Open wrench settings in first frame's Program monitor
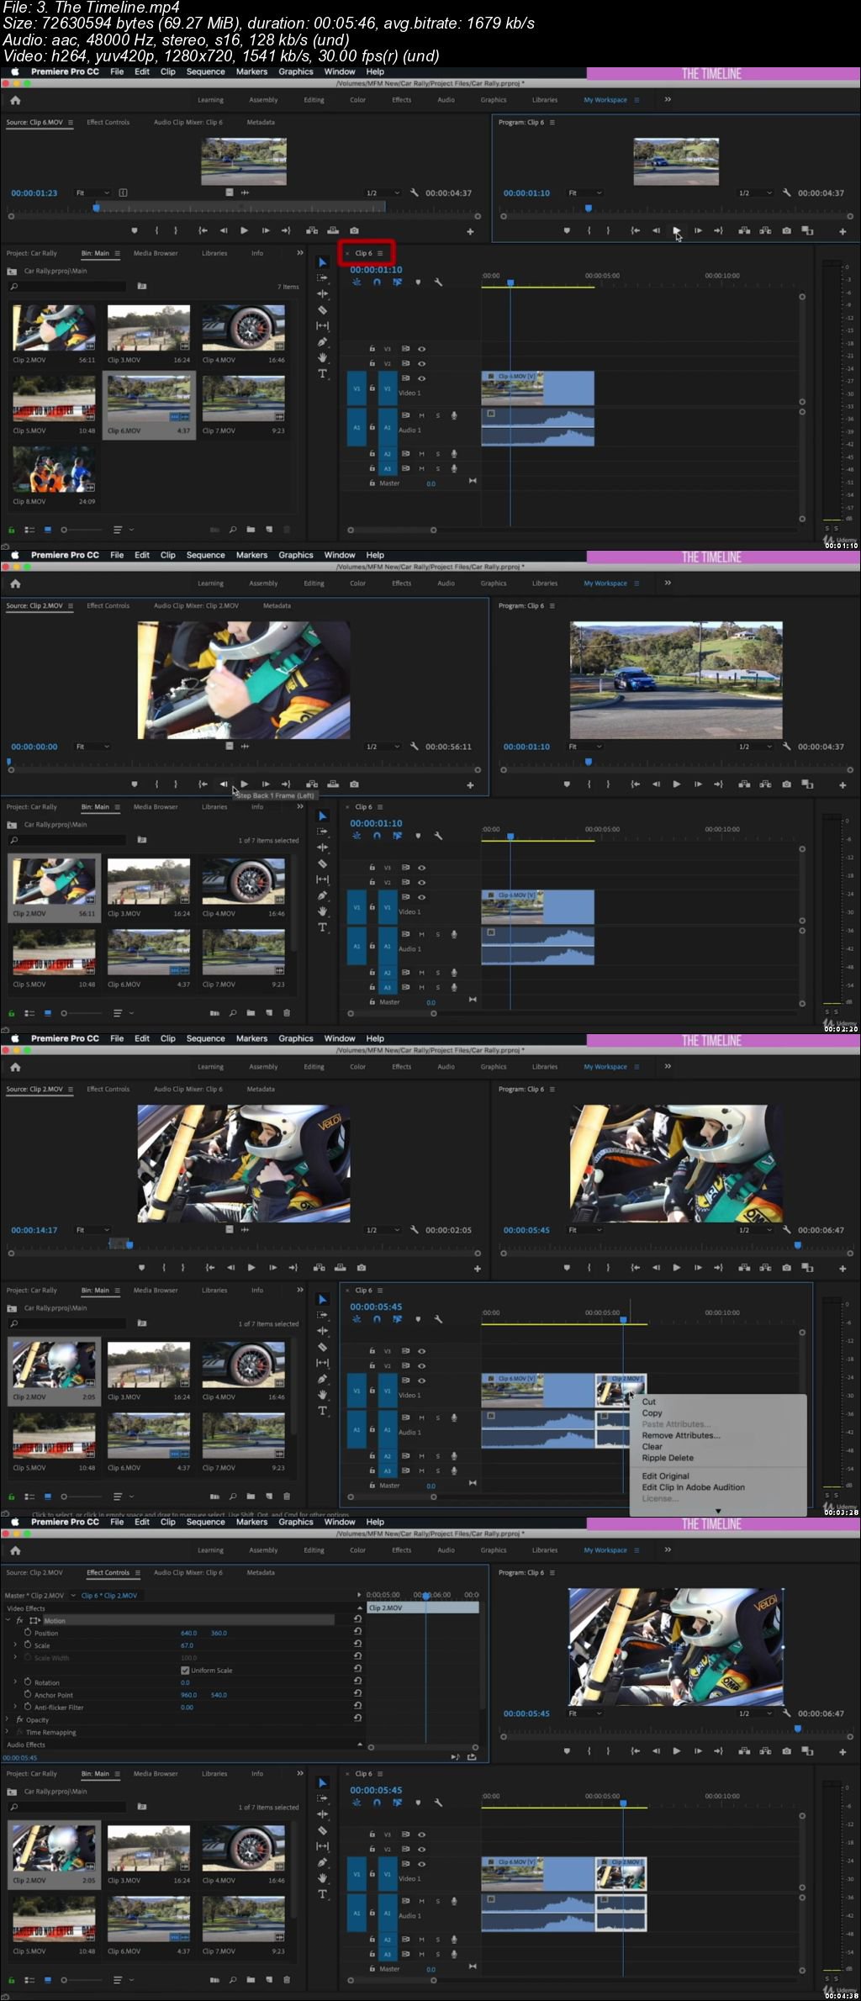 click(787, 193)
